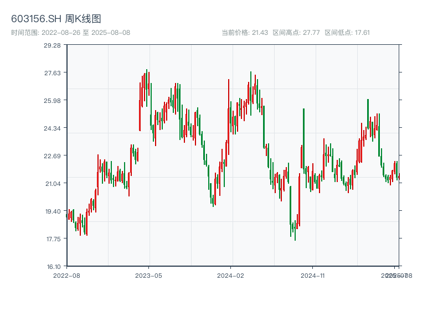Click the current price value 当前价格: 21.43
The height and width of the screenshot is (332, 443).
[x=245, y=33]
